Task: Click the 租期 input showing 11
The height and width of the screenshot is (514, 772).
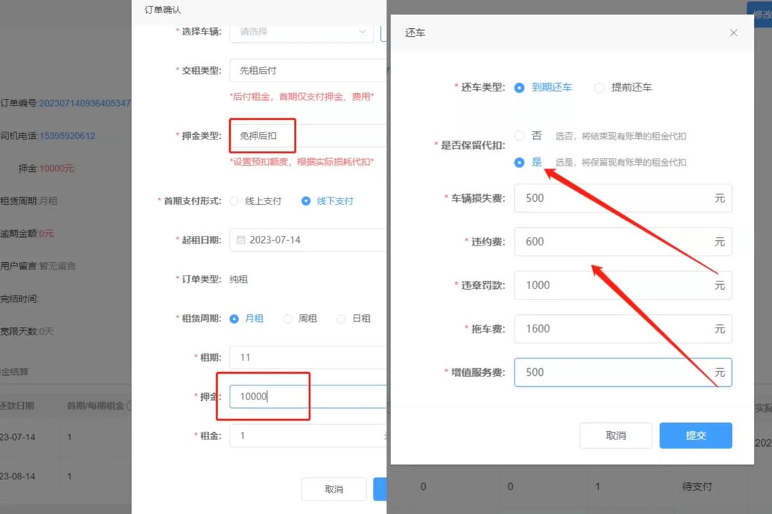Action: click(308, 357)
